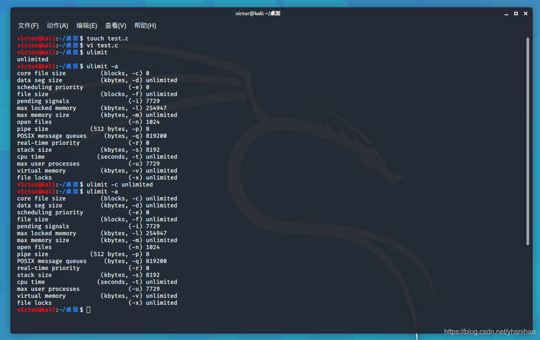Image resolution: width=540 pixels, height=340 pixels.
Task: Click the 'touch test.c' command line
Action: click(x=73, y=38)
